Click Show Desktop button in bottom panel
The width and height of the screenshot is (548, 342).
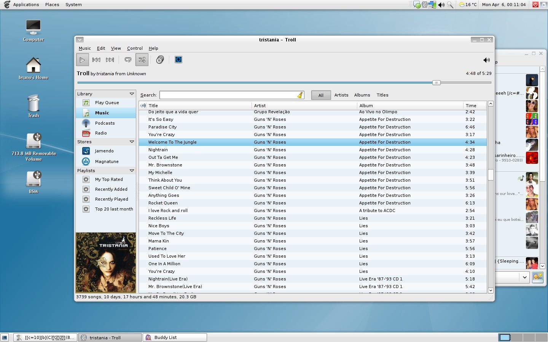[5, 337]
